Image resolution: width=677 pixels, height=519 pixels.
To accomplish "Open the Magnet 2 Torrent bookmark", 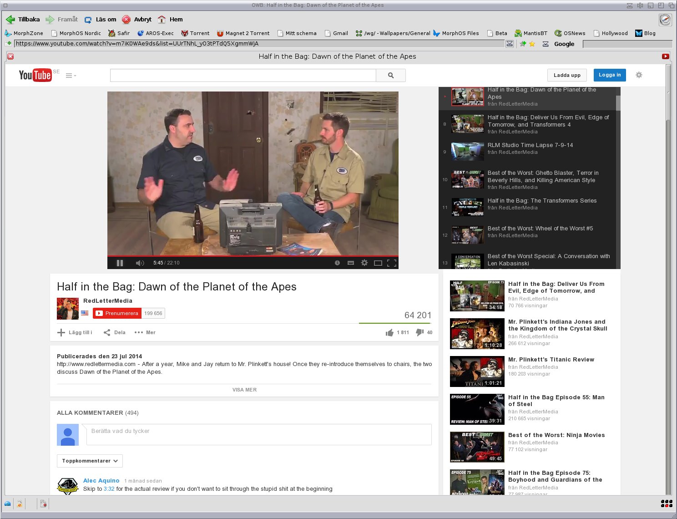I will point(243,33).
